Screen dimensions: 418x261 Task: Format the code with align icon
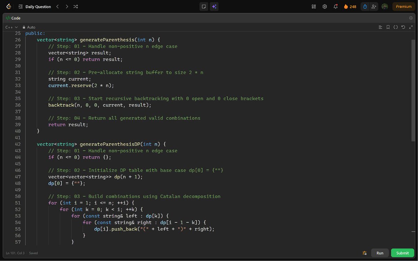coord(380,27)
